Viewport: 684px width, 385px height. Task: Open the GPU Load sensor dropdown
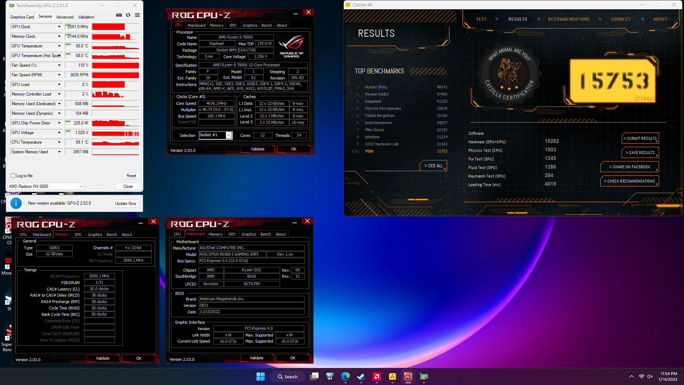point(59,84)
